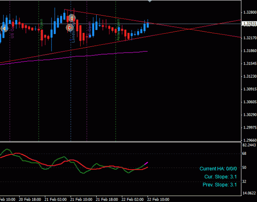Screen dimensions: 257x202
Task: Click the 22 Feb 10:00 time label
Action: (158, 200)
